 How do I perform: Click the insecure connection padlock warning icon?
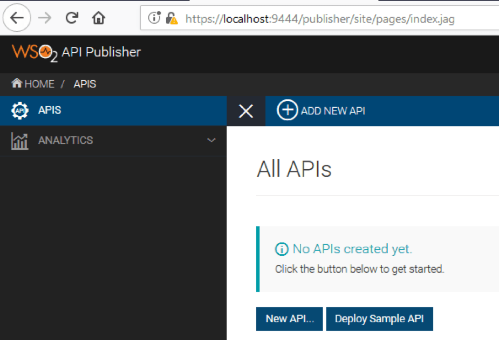[x=172, y=18]
